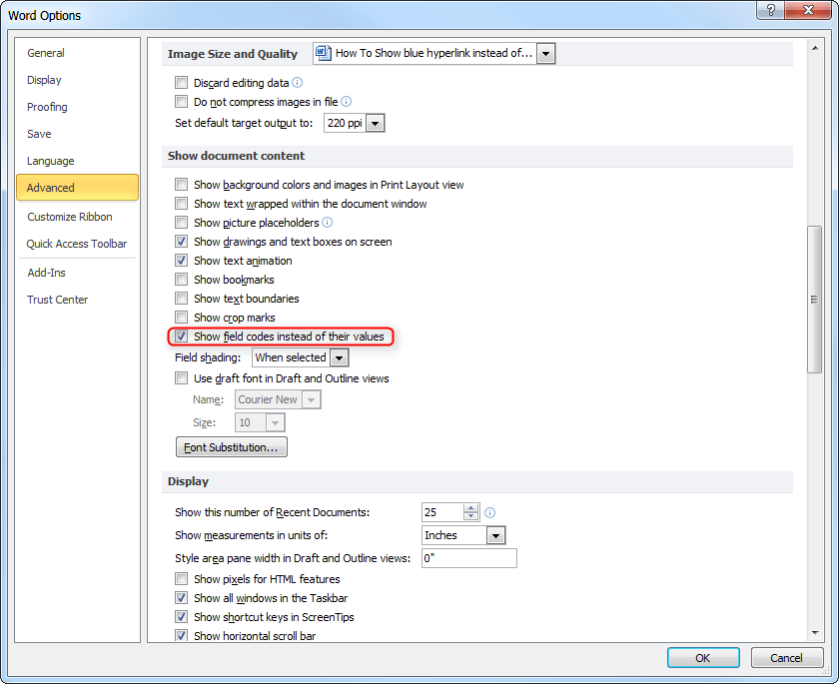Click the info icon next to Discard editing data
This screenshot has height=684, width=839.
click(x=297, y=83)
